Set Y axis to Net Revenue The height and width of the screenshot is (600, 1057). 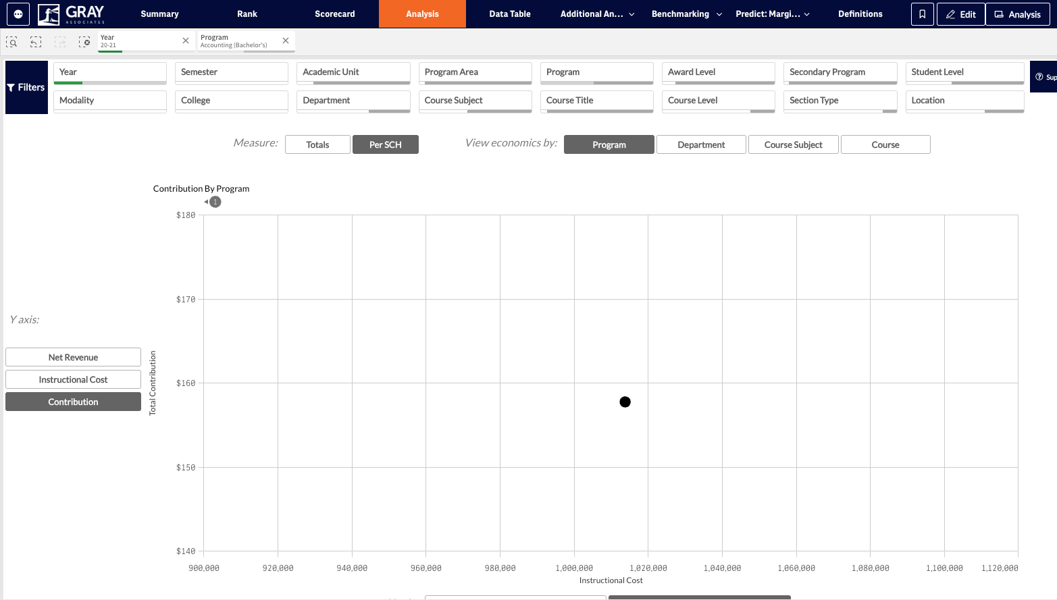tap(73, 357)
